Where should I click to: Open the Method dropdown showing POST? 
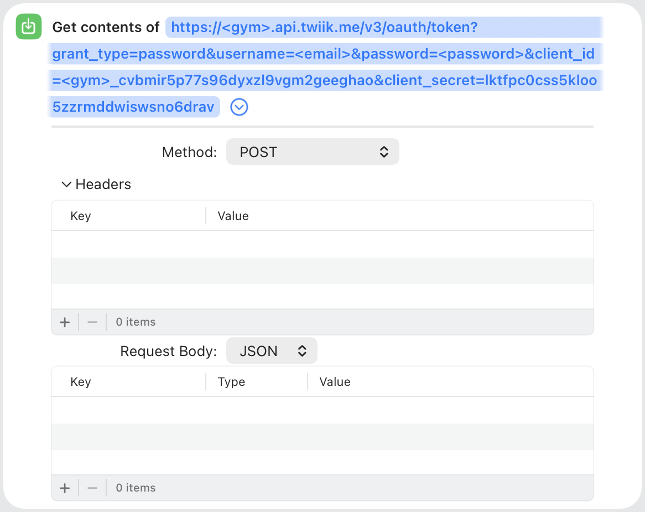pyautogui.click(x=313, y=151)
